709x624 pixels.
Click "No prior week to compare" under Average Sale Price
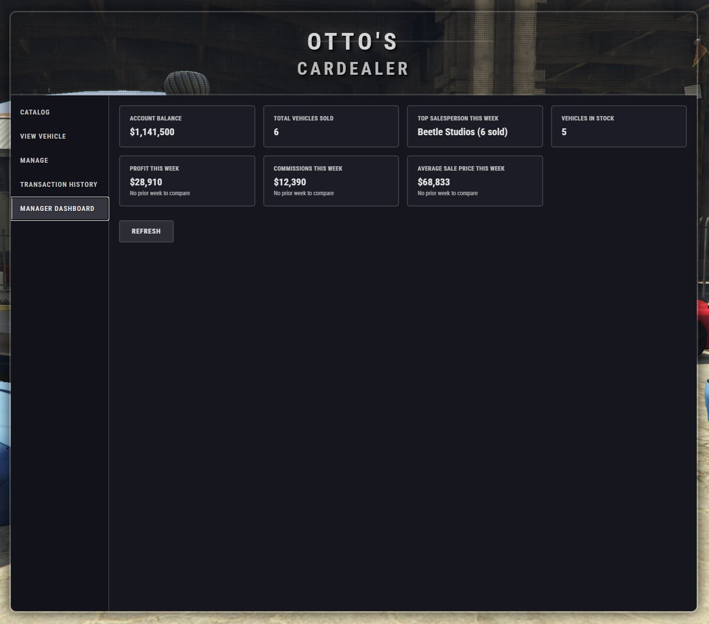[448, 193]
